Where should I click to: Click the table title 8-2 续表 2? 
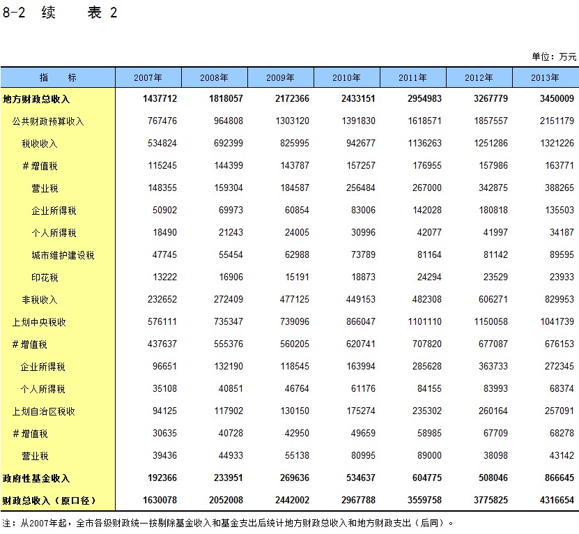[x=60, y=13]
